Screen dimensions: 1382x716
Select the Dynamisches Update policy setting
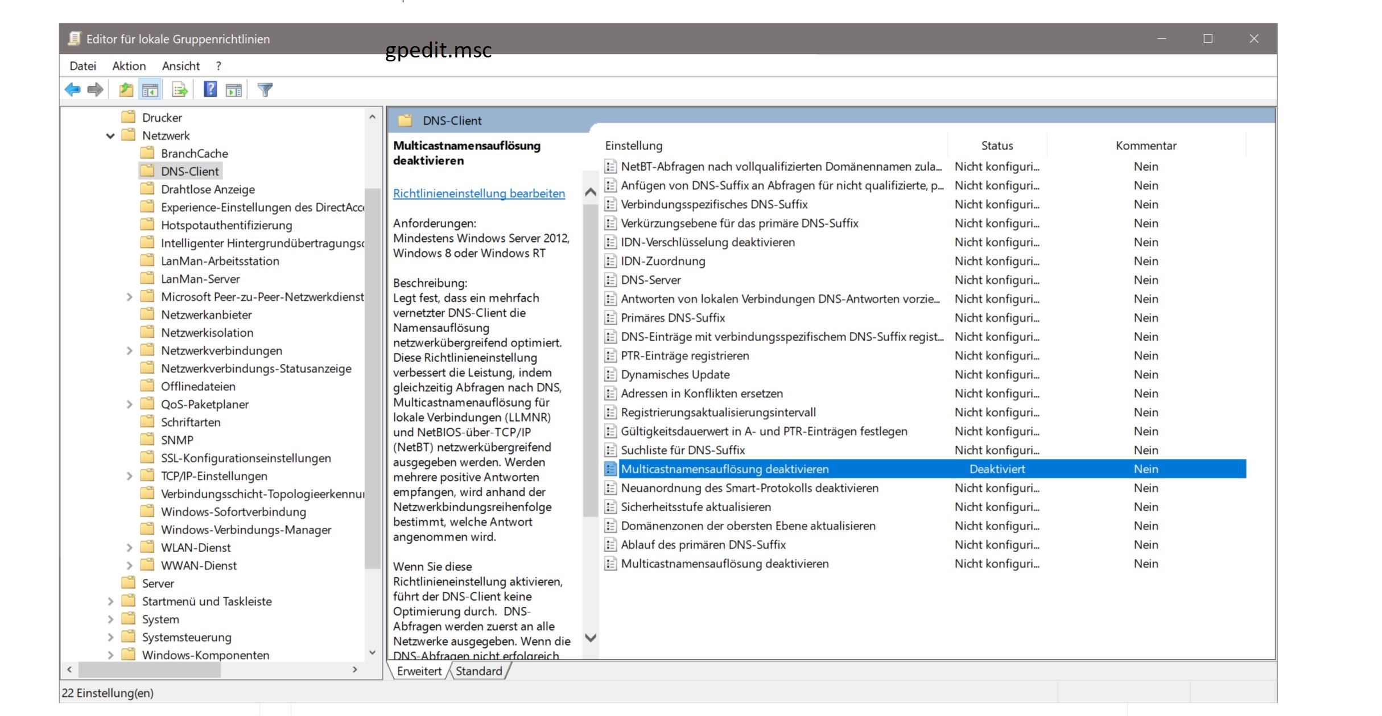pos(675,375)
